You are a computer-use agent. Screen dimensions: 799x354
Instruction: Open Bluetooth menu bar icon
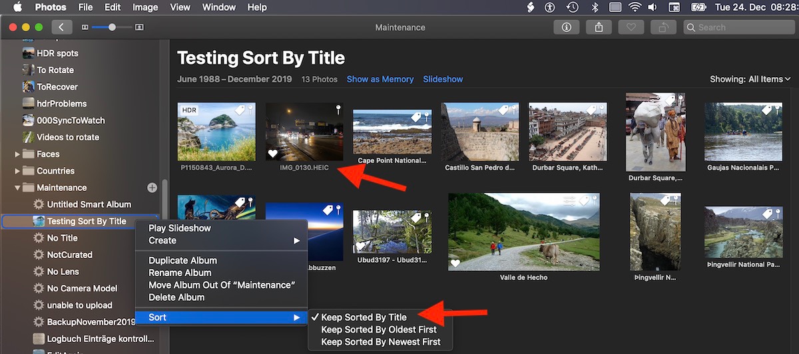tap(594, 7)
